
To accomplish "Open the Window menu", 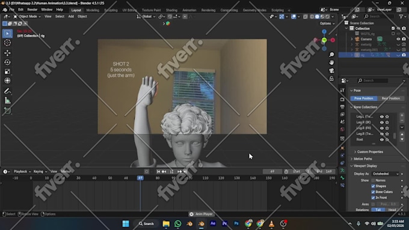I will (x=47, y=10).
